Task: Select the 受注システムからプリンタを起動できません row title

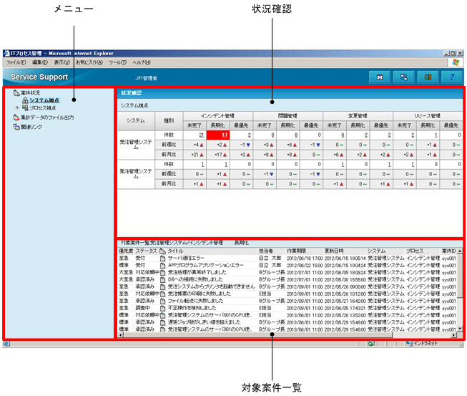Action: point(211,286)
